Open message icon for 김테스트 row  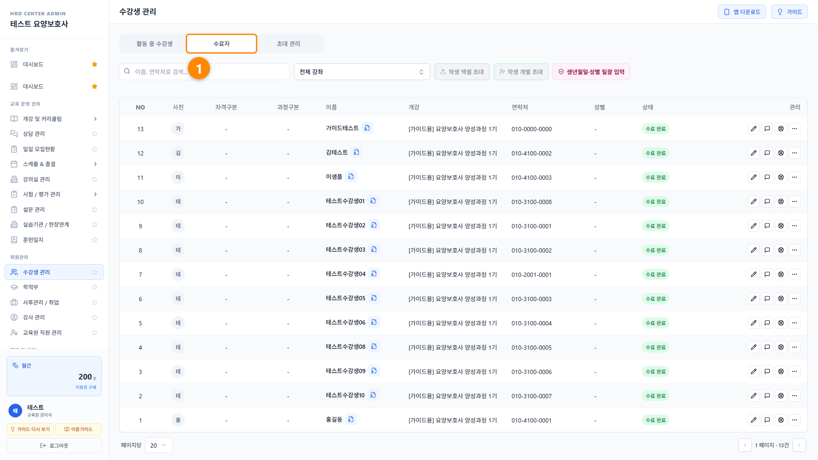click(767, 153)
